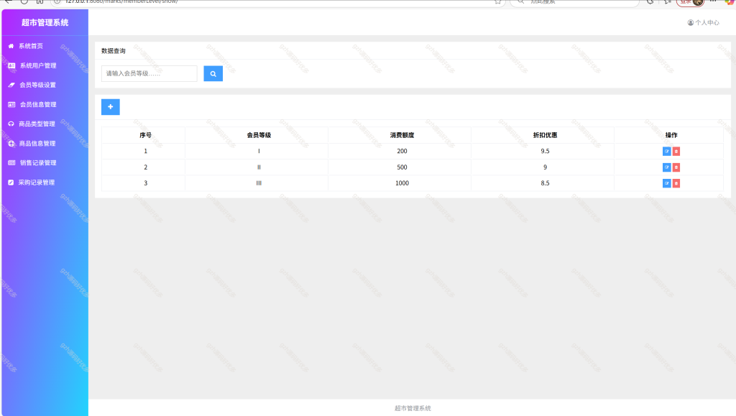The height and width of the screenshot is (416, 736).
Task: Open 销售记录管理 menu item
Action: tap(38, 163)
